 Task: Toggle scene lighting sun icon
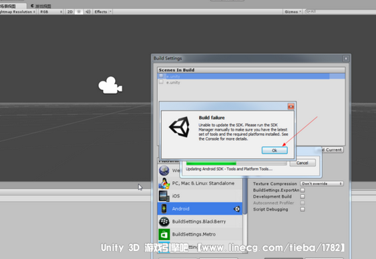79,11
